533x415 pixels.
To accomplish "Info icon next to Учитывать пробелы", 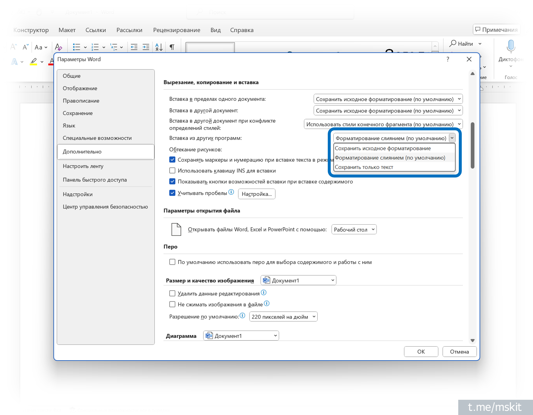I will pos(231,192).
